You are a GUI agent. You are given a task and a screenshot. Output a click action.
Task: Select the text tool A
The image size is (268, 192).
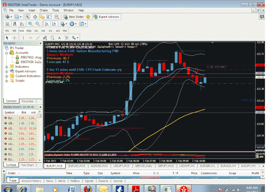(59, 38)
